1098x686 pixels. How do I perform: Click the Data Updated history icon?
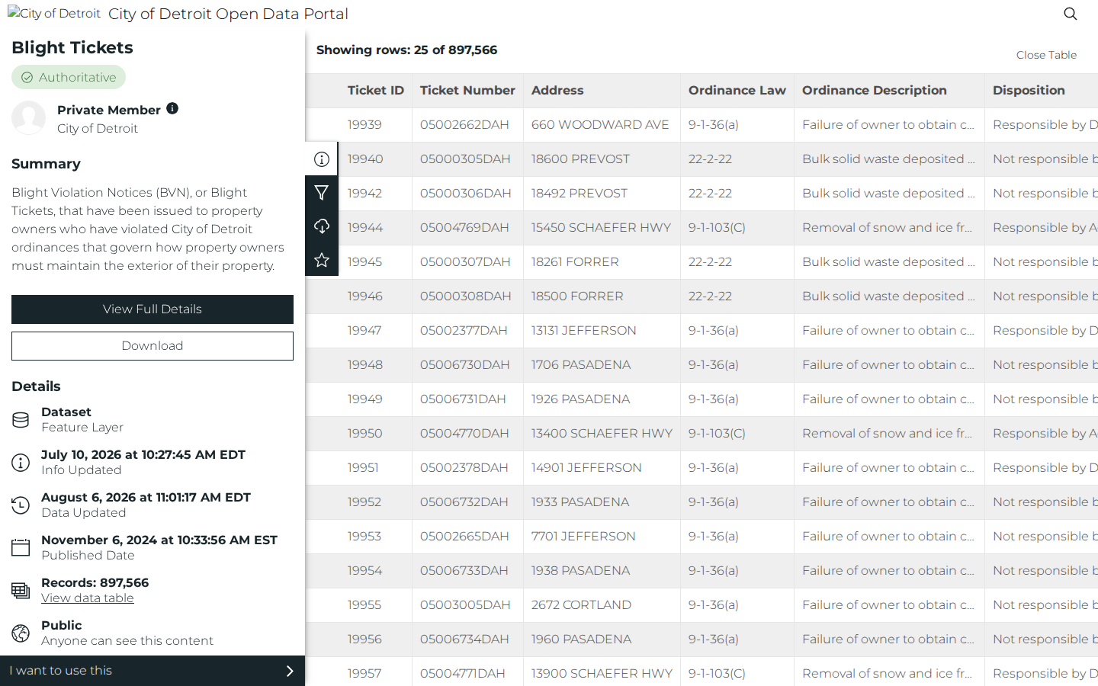[21, 505]
